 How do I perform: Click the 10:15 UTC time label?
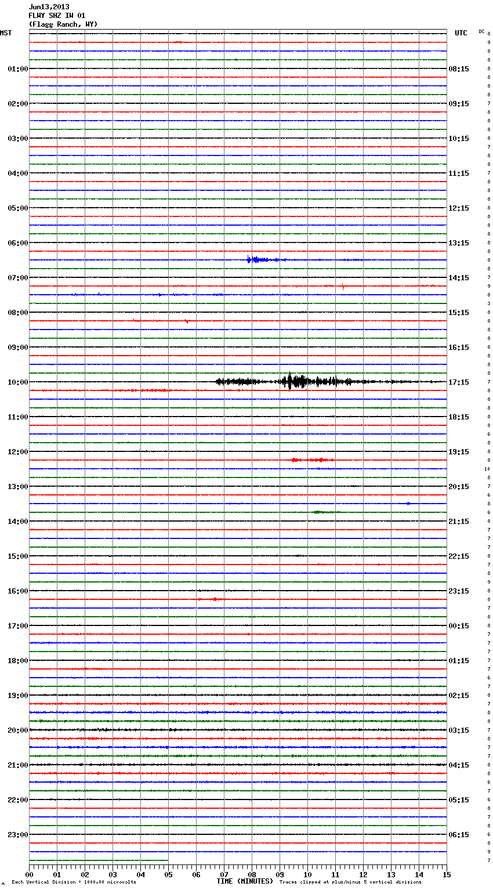[x=459, y=139]
